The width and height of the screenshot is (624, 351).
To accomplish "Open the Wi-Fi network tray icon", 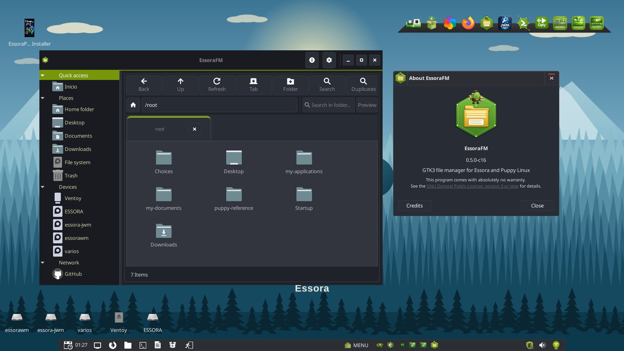I will (556, 345).
